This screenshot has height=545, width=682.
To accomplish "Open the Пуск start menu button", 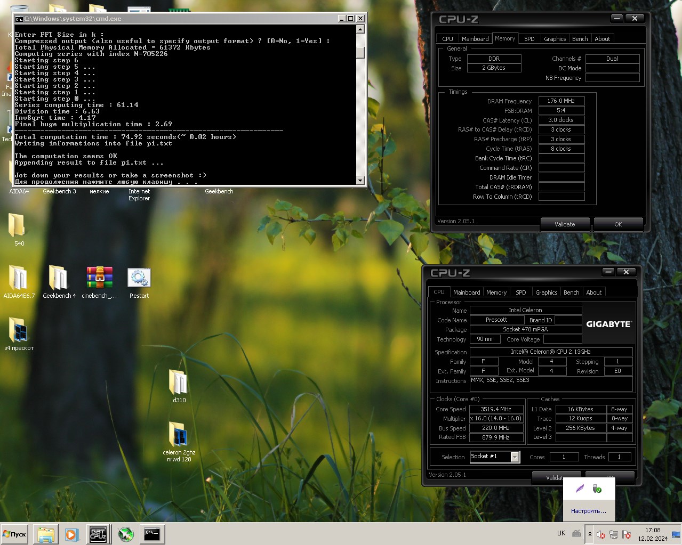I will point(14,534).
